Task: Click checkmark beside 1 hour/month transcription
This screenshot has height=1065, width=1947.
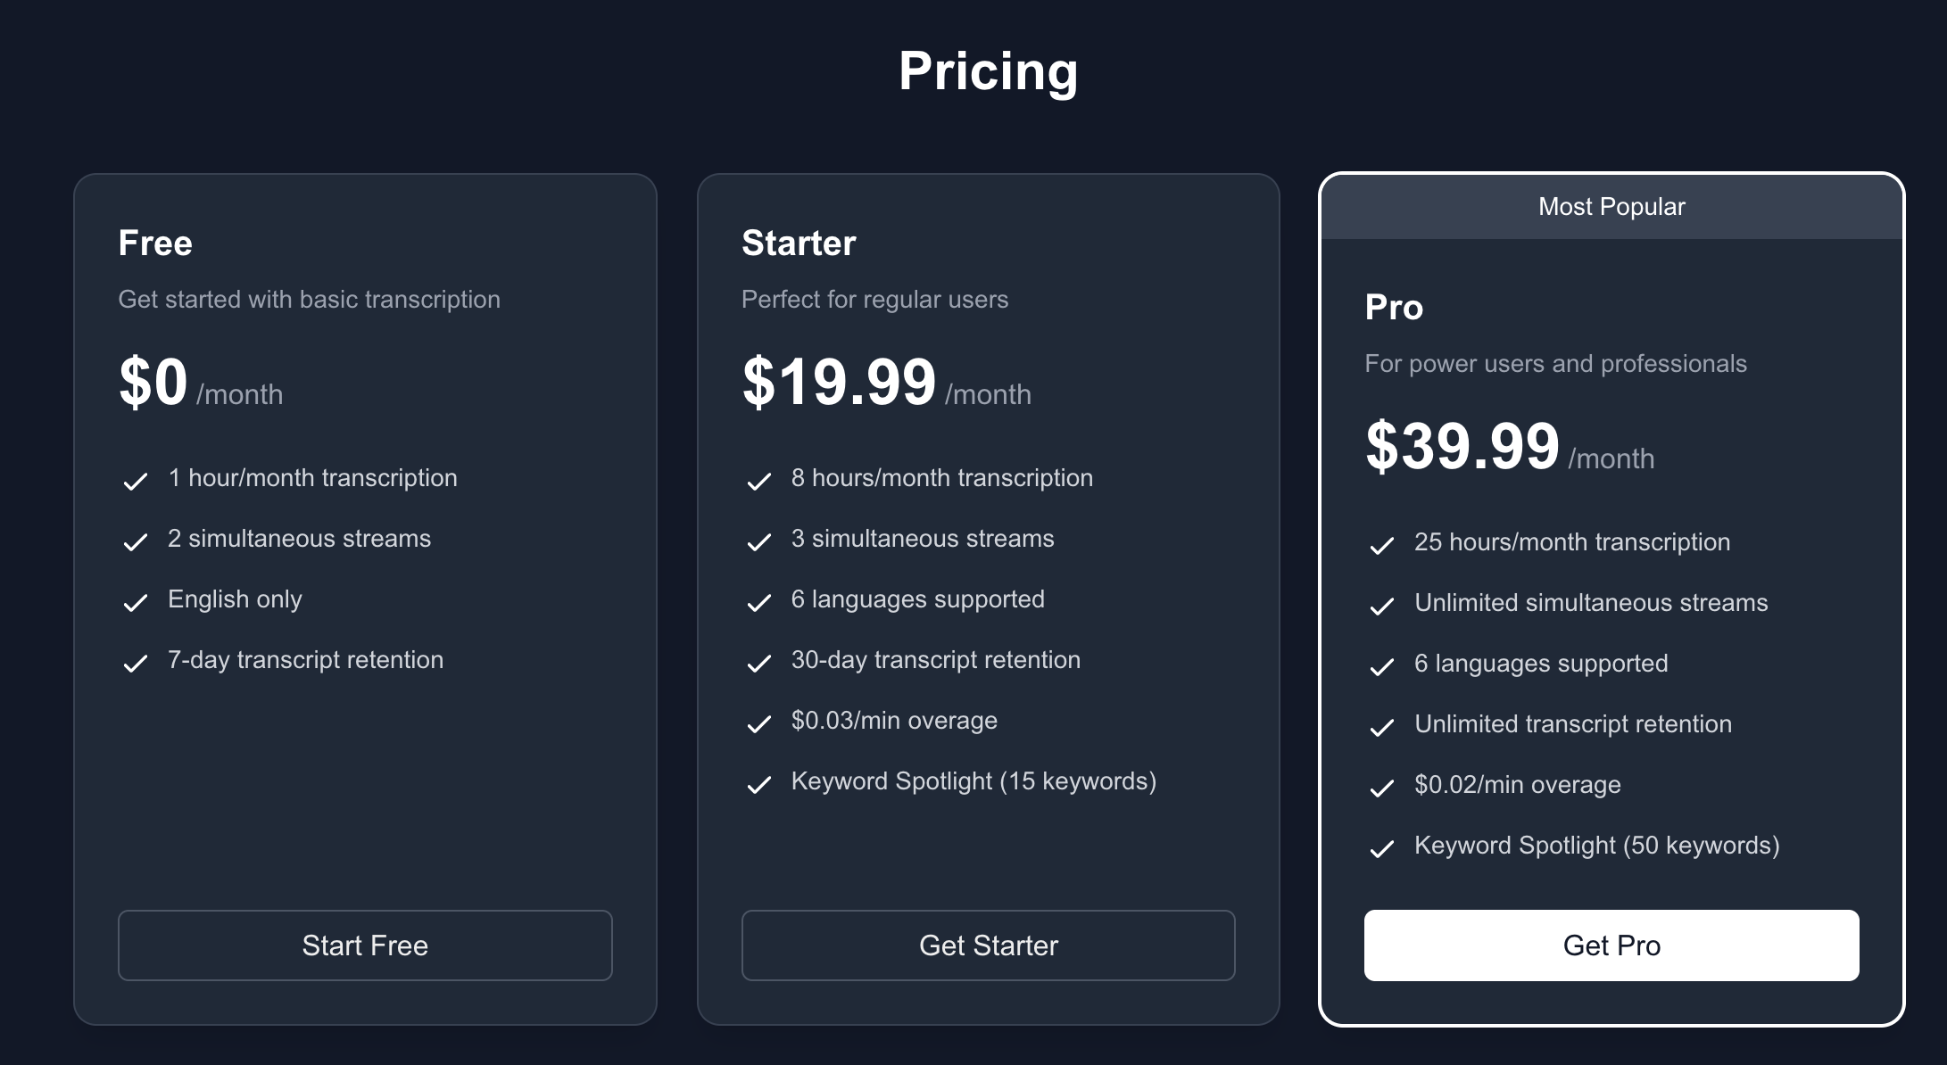Action: (x=136, y=482)
